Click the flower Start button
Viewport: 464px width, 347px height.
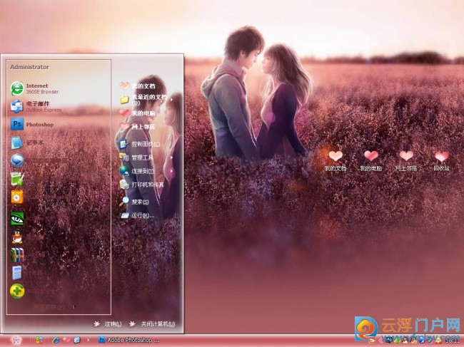(x=16, y=341)
